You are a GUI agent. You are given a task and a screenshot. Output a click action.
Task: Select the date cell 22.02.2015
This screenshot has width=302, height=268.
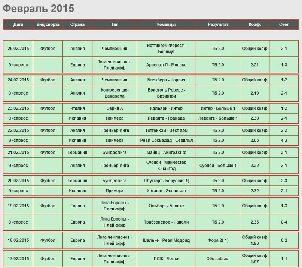tap(18, 130)
